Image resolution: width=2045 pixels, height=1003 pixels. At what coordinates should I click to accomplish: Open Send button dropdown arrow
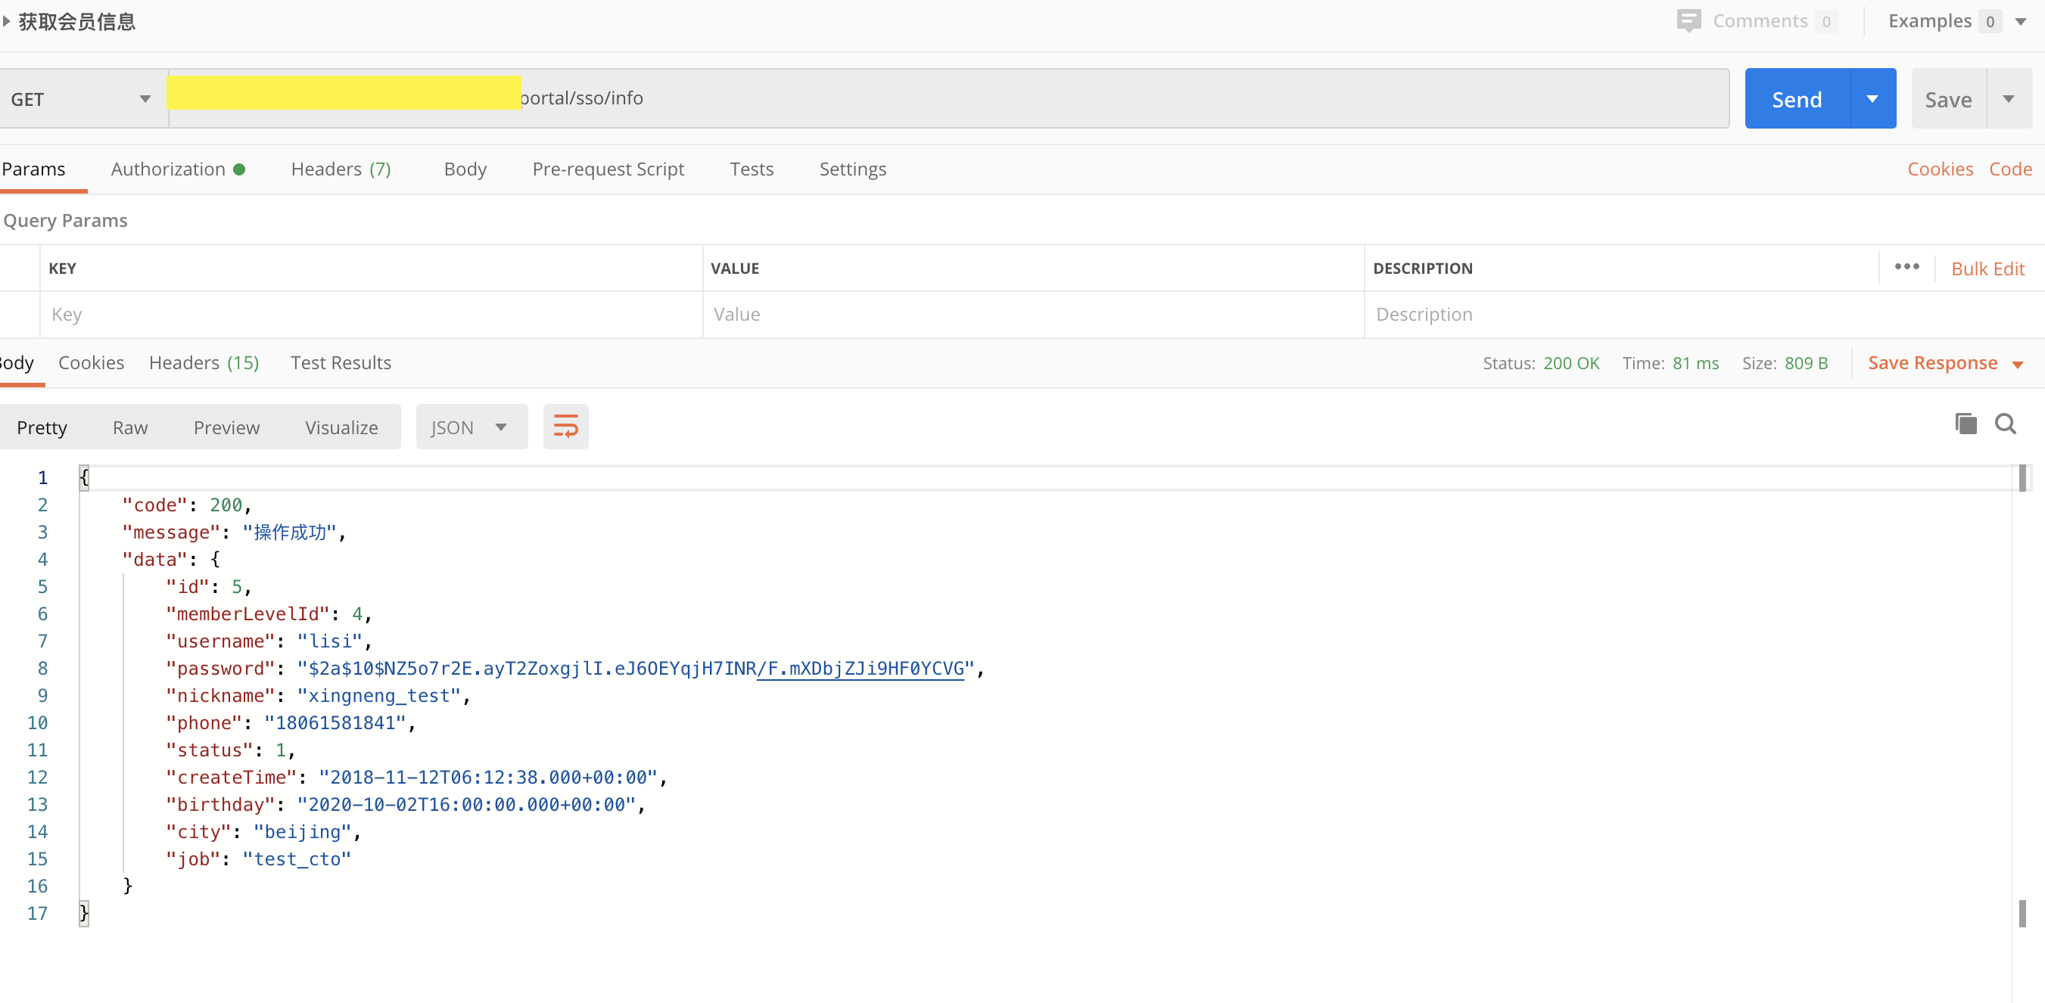[x=1872, y=99]
